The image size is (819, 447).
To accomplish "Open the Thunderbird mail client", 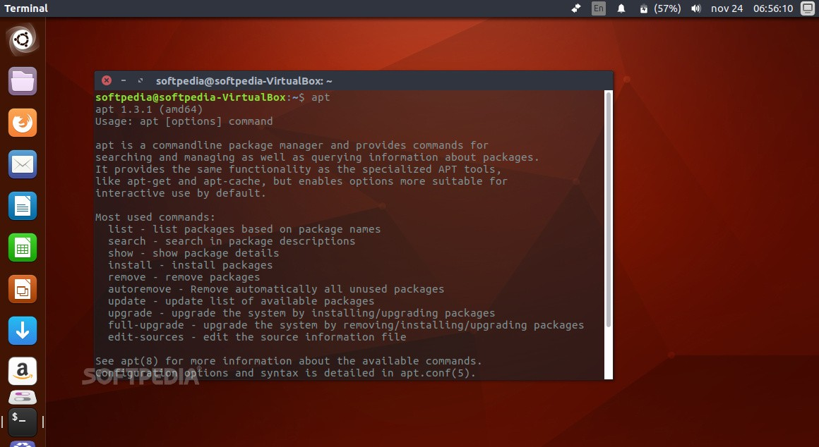I will pos(23,164).
